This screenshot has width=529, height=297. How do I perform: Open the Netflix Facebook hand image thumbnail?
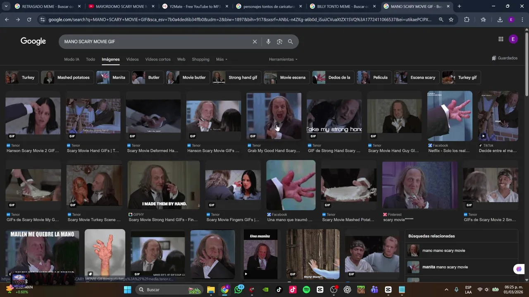point(450,116)
